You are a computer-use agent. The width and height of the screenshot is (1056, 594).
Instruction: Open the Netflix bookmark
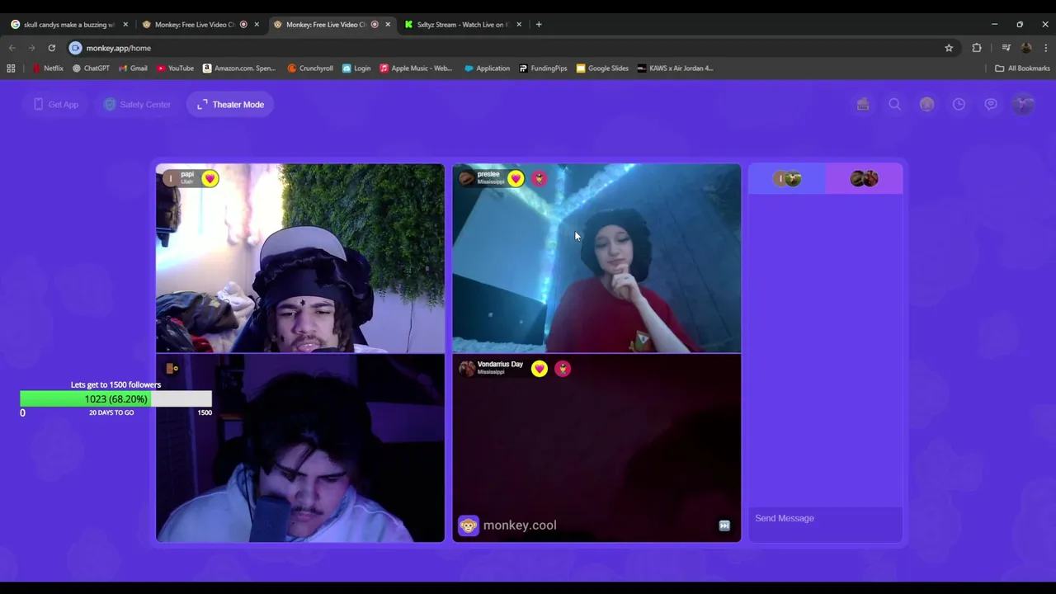coord(47,68)
